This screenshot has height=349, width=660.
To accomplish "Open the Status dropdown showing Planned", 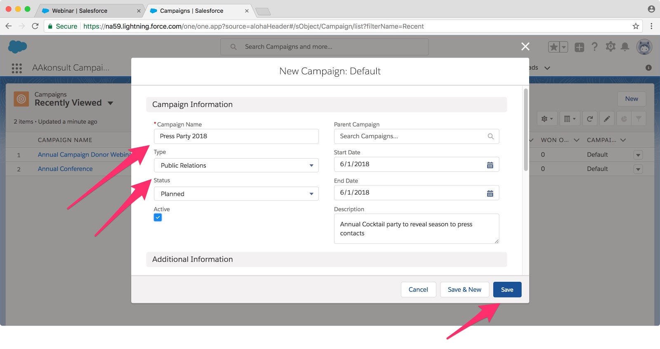I will 236,194.
